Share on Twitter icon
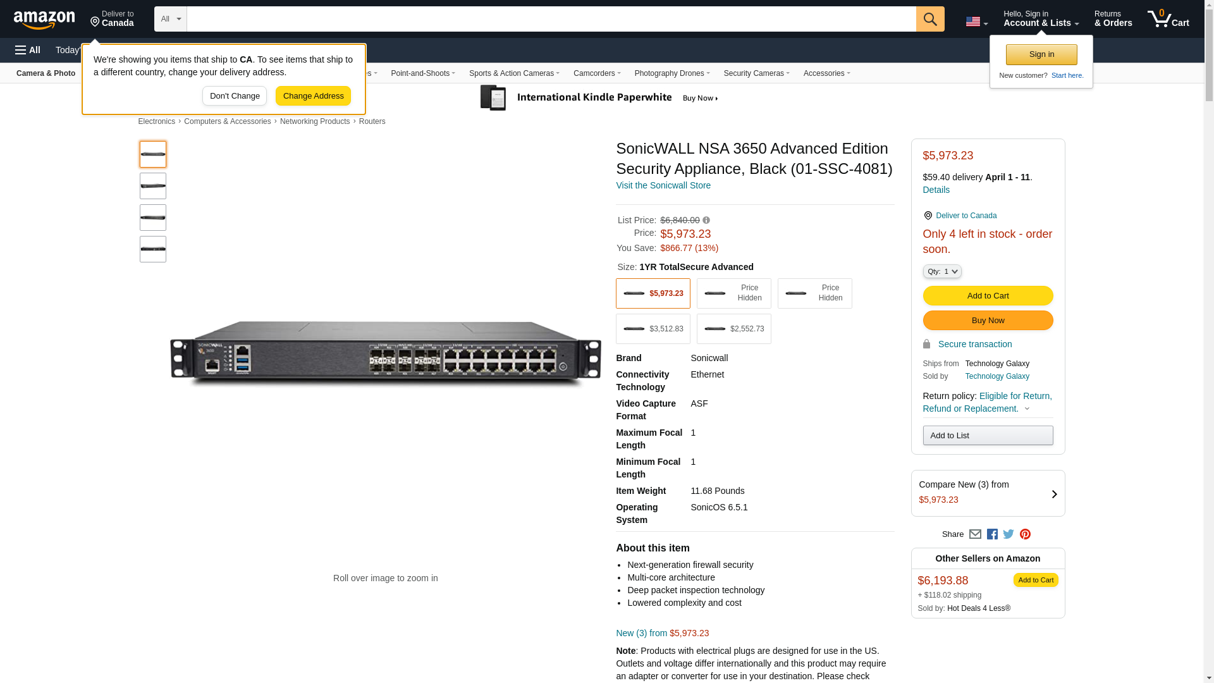This screenshot has width=1214, height=683. 1009,534
